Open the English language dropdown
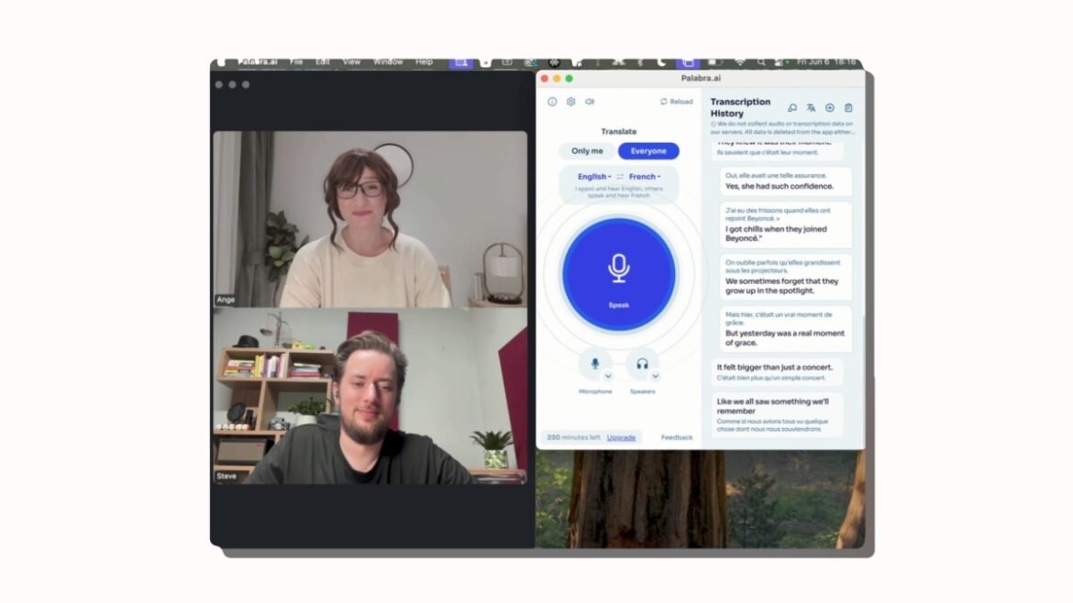The image size is (1073, 603). [x=592, y=175]
